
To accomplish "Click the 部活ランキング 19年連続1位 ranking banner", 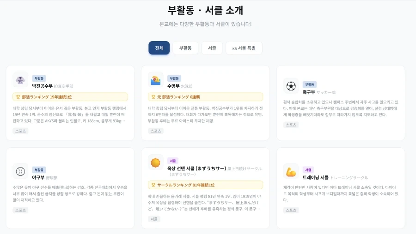I will tap(70, 97).
